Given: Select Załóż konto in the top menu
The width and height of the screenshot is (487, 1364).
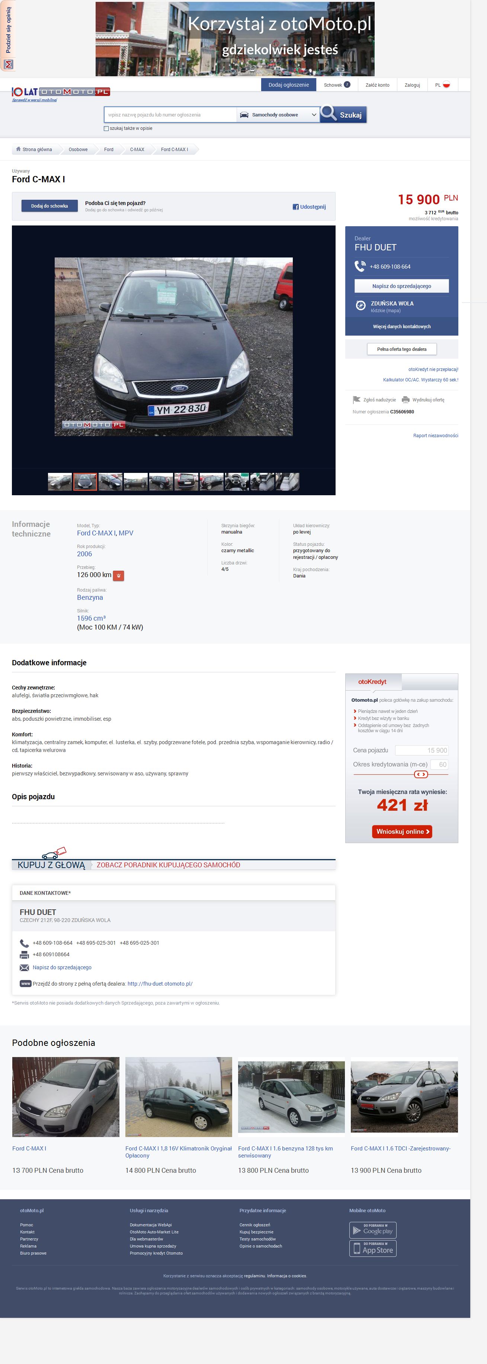Looking at the screenshot, I should click(377, 85).
